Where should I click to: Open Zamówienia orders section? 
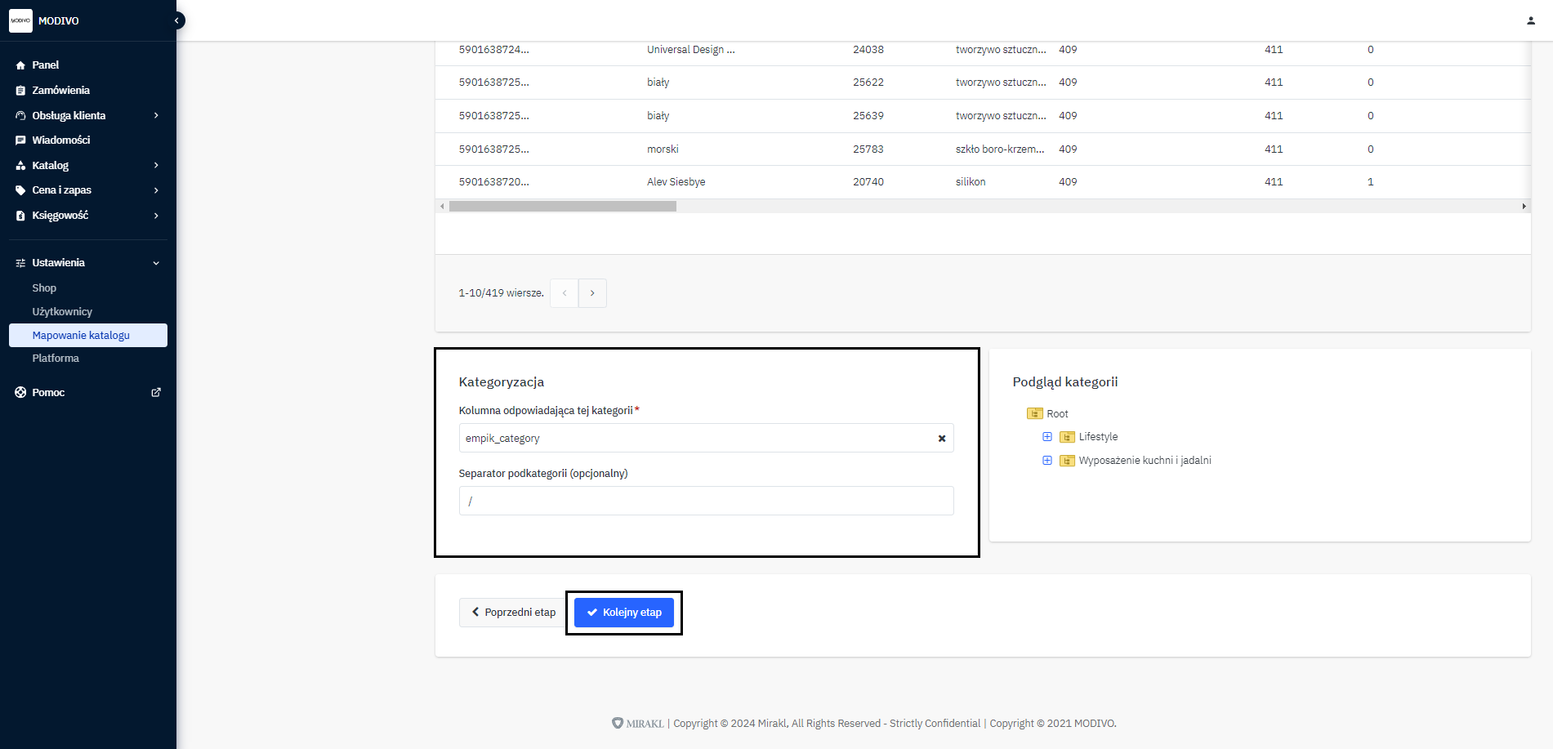coord(60,91)
